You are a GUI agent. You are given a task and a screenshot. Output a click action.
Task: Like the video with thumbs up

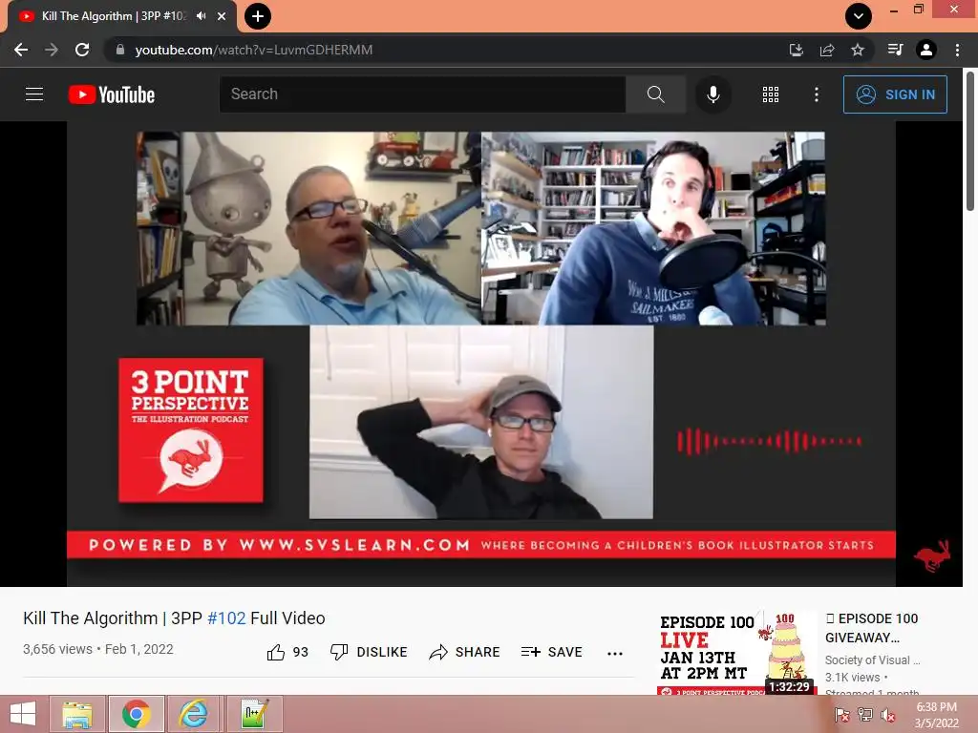287,652
